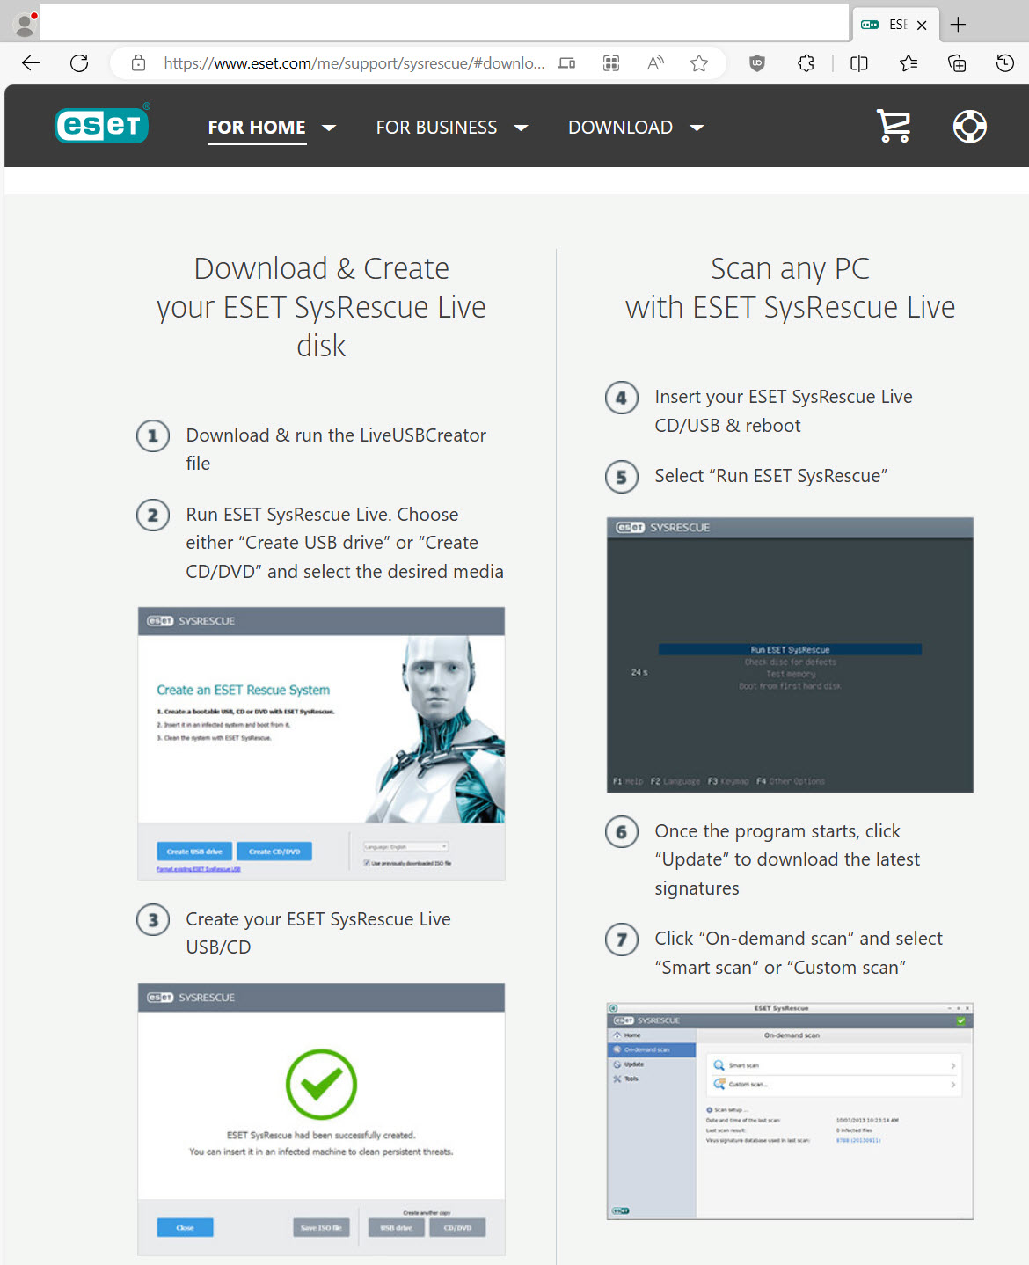Viewport: 1029px width, 1265px height.
Task: Click the Create an ESET Rescue System screenshot
Action: pos(321,743)
